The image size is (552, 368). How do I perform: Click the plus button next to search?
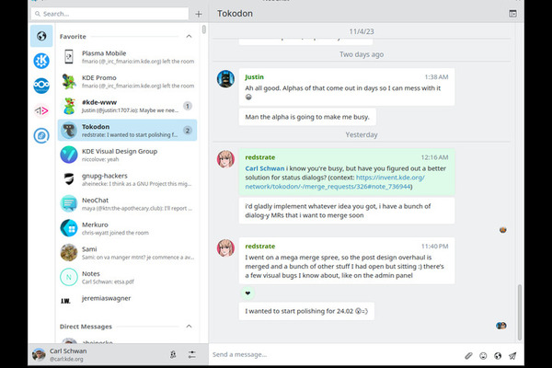(x=199, y=14)
